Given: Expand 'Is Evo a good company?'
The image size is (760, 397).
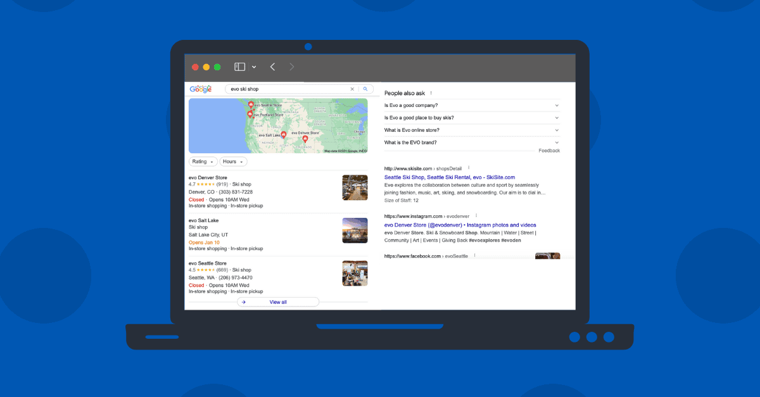Looking at the screenshot, I should (472, 105).
